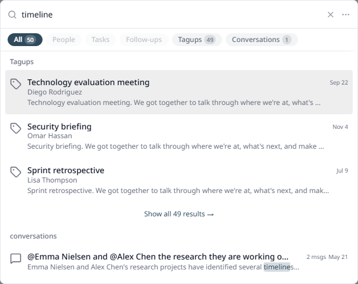
Task: Select the Follow-ups filter tab
Action: [x=144, y=40]
